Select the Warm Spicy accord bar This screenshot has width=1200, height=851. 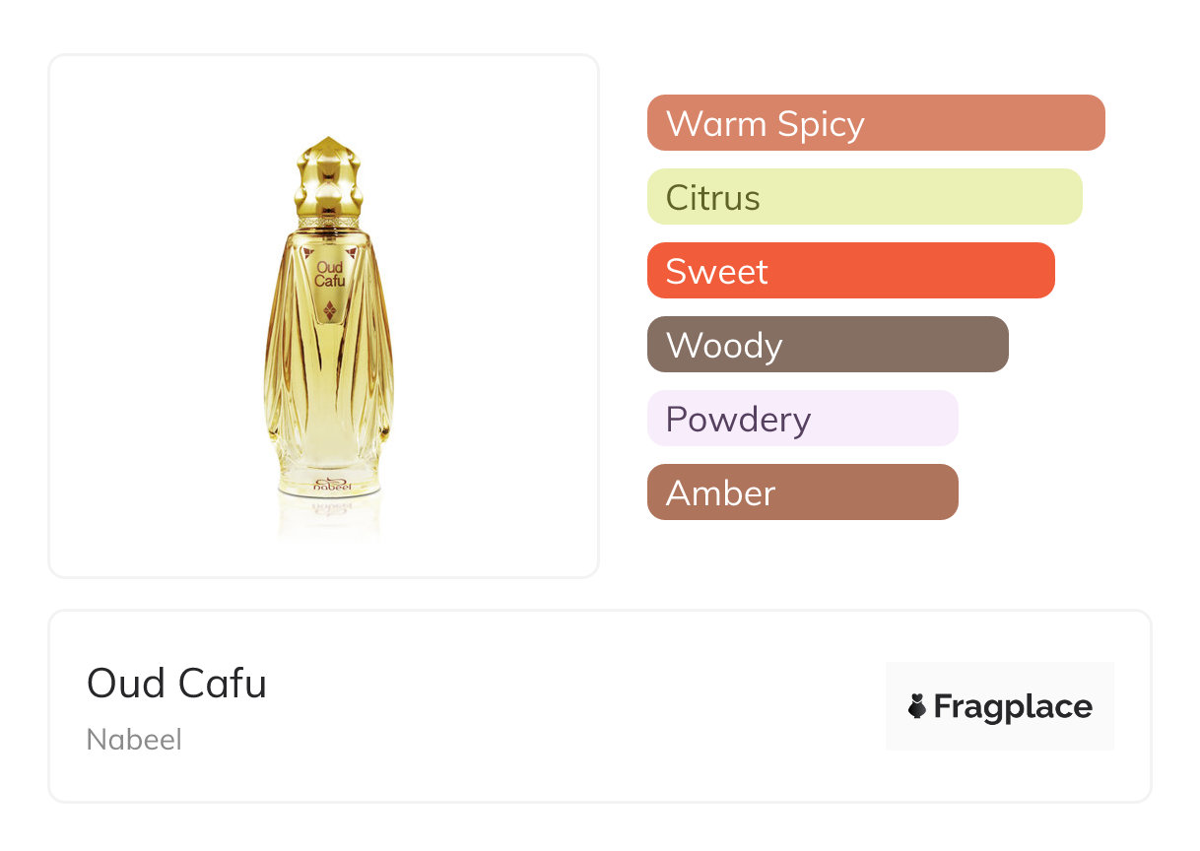[875, 123]
